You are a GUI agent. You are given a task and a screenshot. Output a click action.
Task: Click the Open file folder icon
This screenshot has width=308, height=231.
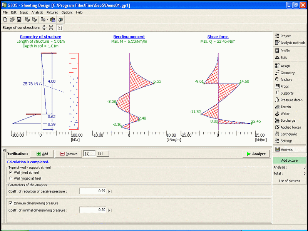12,19
